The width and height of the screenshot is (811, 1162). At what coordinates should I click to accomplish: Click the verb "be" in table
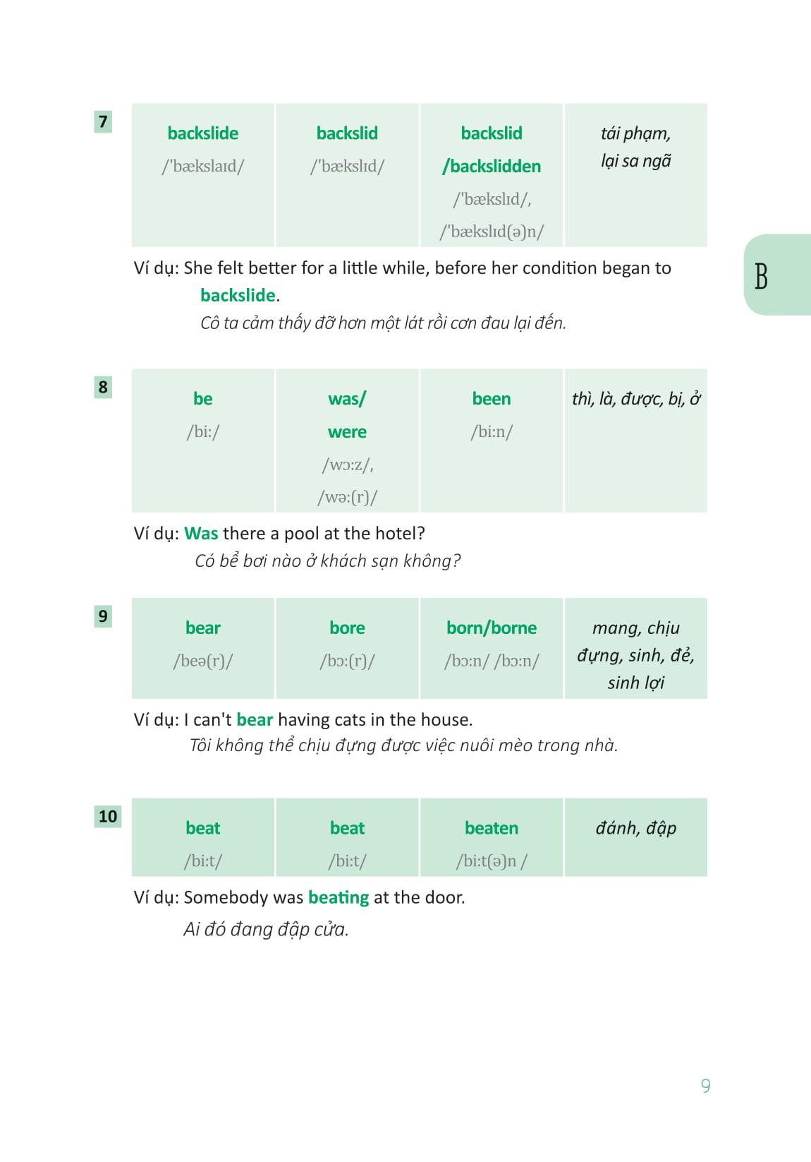[203, 399]
